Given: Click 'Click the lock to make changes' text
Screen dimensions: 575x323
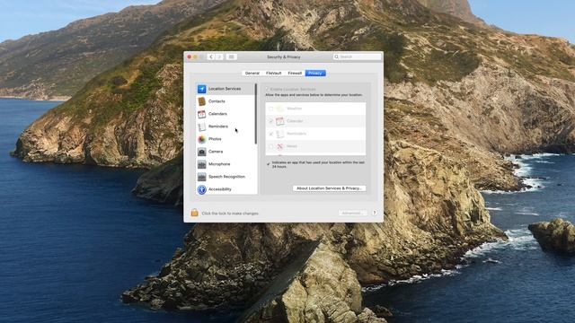Looking at the screenshot, I should pyautogui.click(x=230, y=214).
